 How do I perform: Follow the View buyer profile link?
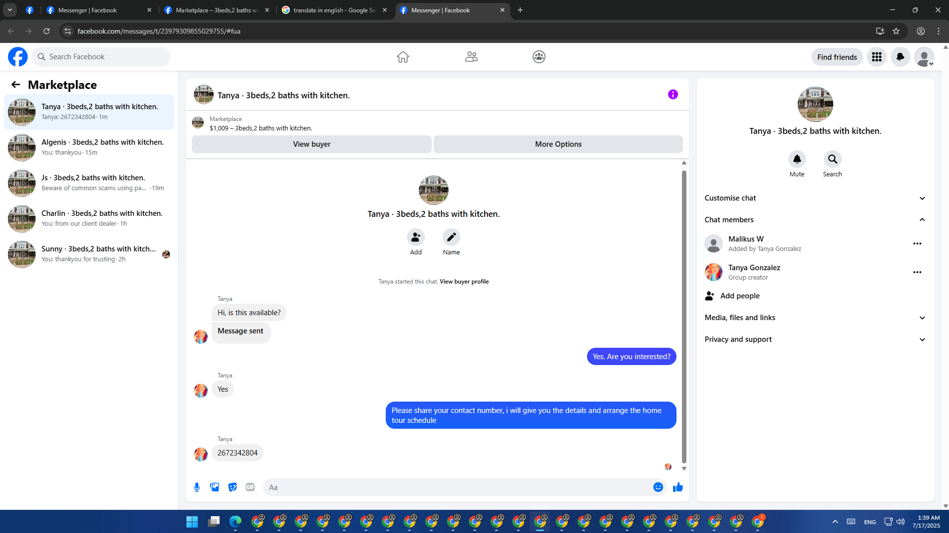(464, 282)
